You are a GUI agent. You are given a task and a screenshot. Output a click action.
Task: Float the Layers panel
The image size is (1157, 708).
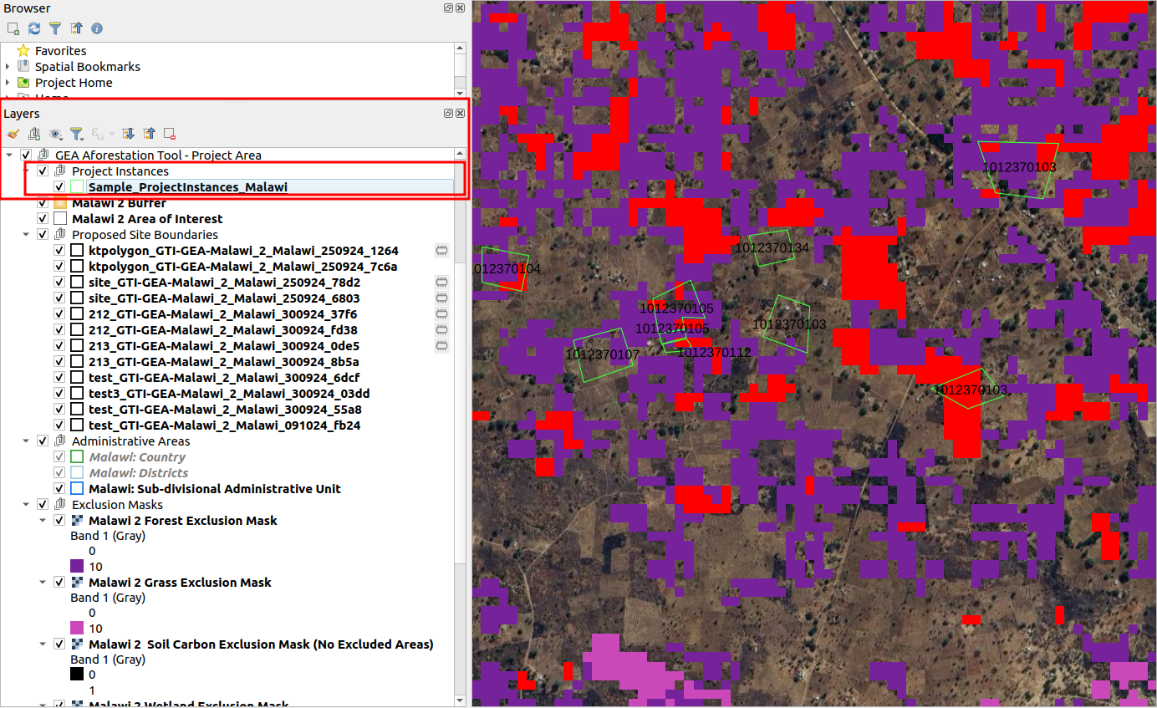[x=449, y=113]
